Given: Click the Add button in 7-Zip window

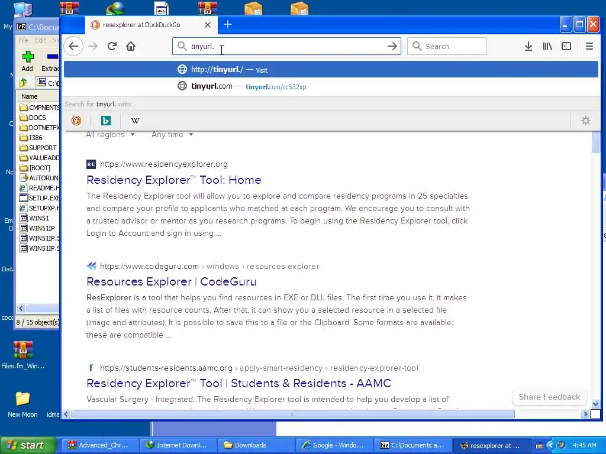Looking at the screenshot, I should (x=27, y=61).
